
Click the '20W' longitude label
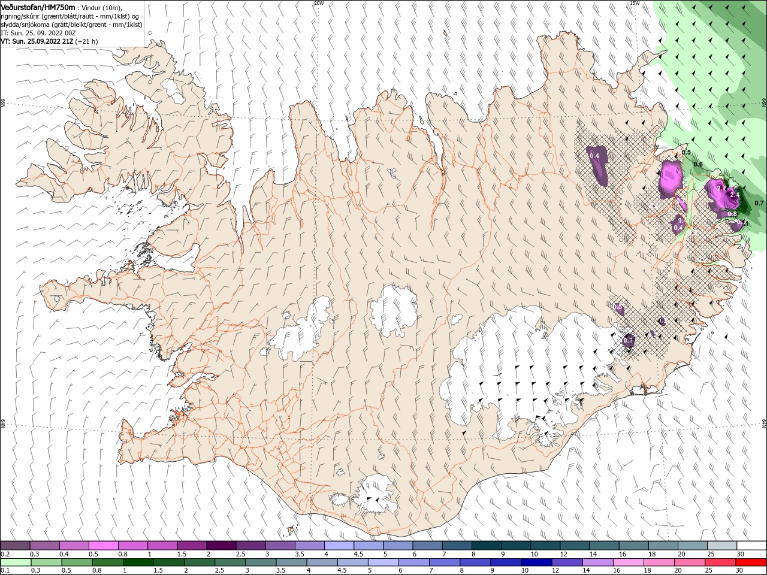pos(319,3)
